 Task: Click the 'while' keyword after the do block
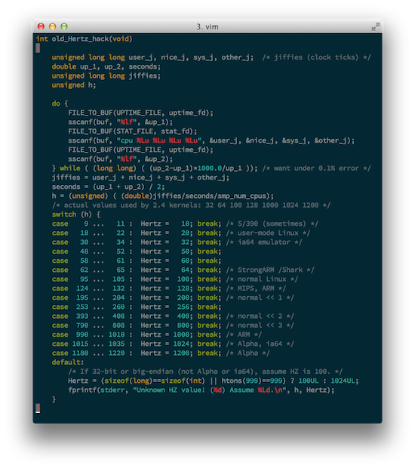tap(70, 168)
